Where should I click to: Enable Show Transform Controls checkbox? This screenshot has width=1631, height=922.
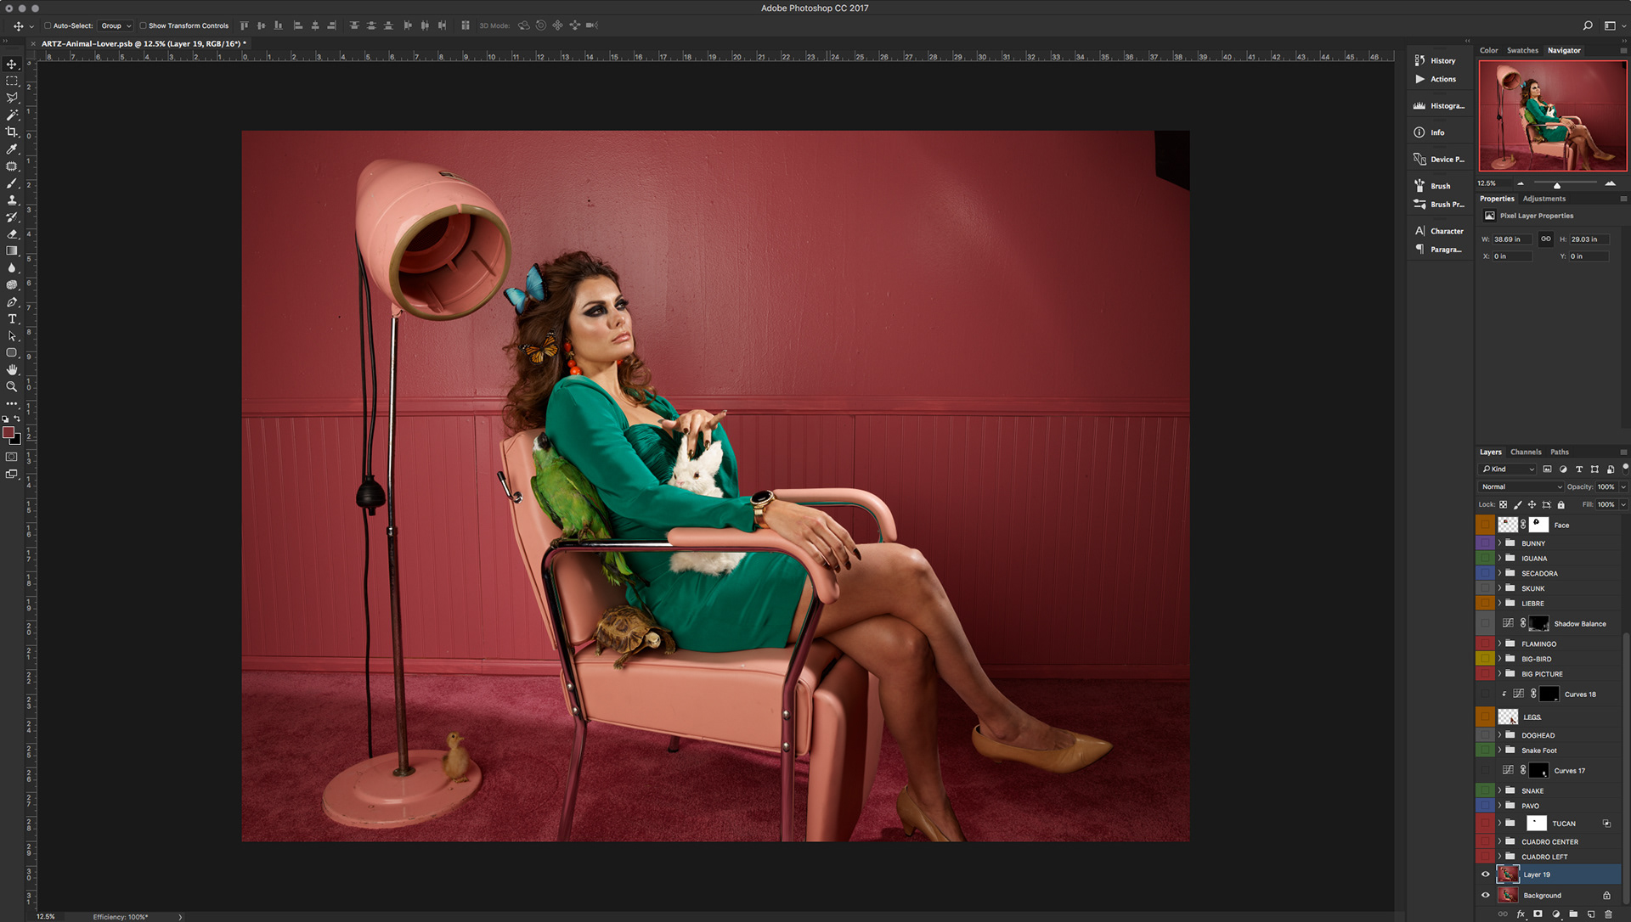pos(143,25)
